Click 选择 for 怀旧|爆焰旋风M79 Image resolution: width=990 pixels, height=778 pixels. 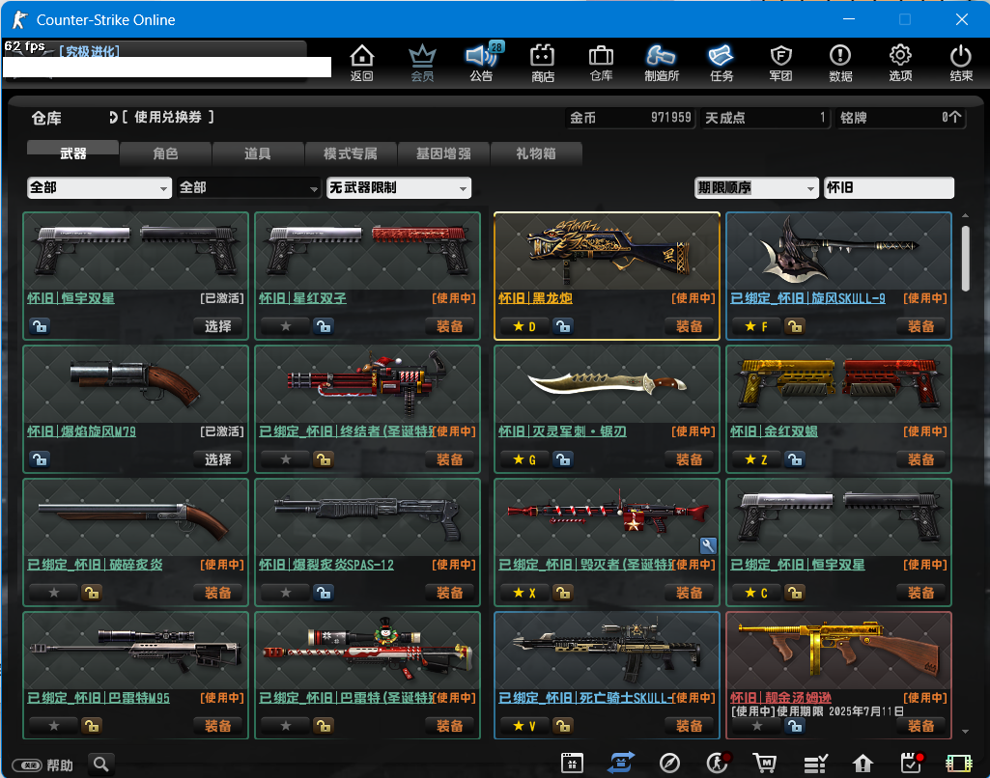click(x=218, y=459)
